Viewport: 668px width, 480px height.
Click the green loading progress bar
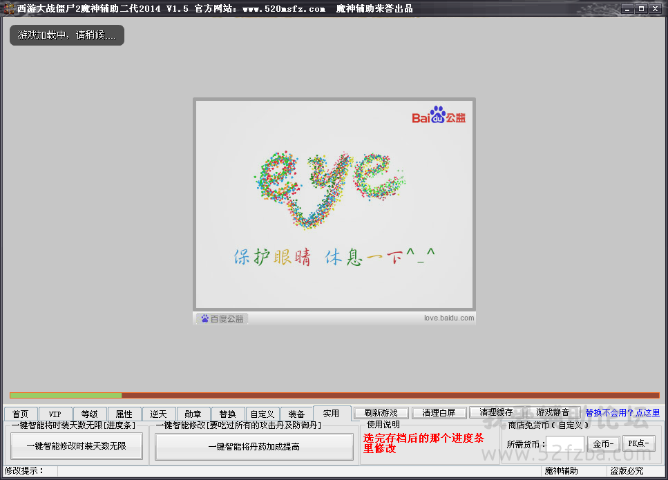(x=66, y=396)
